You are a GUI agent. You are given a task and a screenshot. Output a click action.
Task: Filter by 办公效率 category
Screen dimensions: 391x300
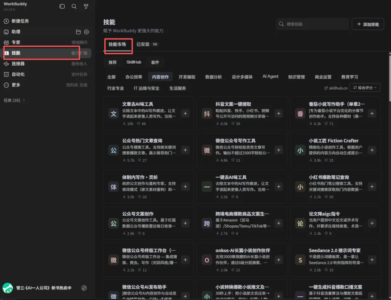point(134,77)
